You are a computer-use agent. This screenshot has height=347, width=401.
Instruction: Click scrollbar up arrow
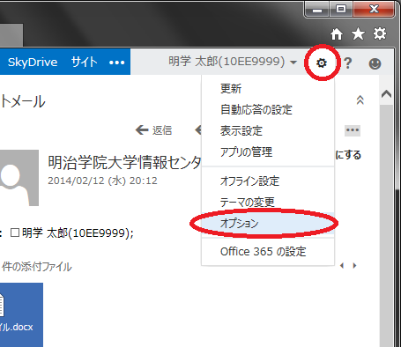386,94
